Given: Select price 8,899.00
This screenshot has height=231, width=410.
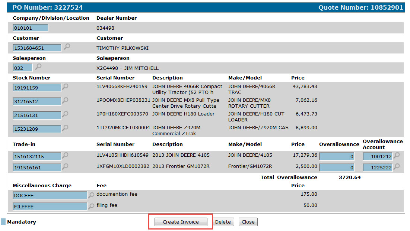Looking at the screenshot, I should point(306,128).
